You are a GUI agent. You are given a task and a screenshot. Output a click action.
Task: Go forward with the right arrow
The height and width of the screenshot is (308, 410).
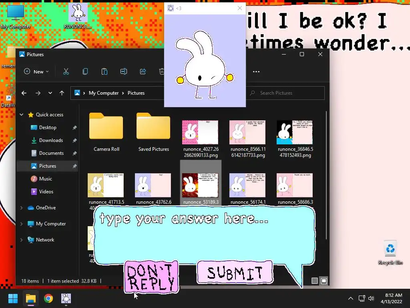pos(38,93)
